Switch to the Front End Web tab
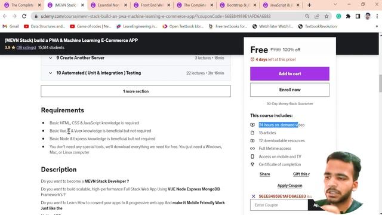The height and width of the screenshot is (215, 382). pos(152,5)
